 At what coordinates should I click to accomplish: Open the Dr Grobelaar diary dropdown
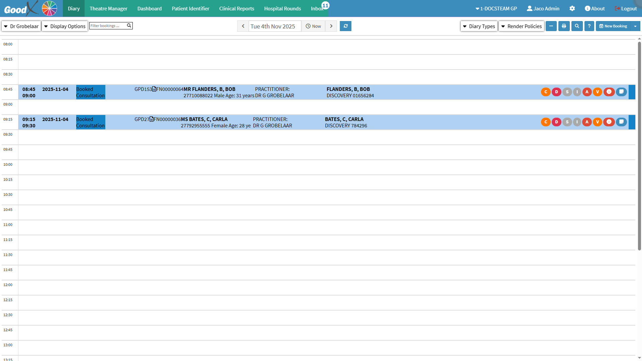[x=21, y=26]
